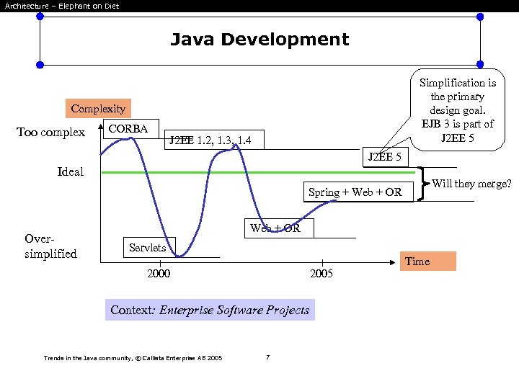Select the 'Web + OR' label box
Viewport: 519px width, 389px height.
[279, 228]
